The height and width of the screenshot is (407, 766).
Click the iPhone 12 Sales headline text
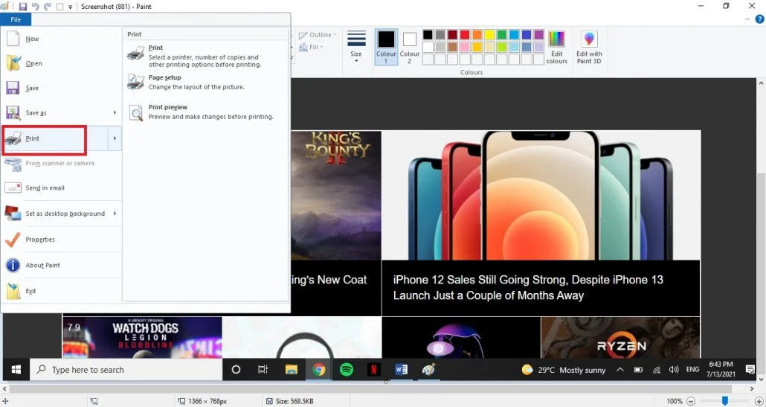pyautogui.click(x=528, y=287)
